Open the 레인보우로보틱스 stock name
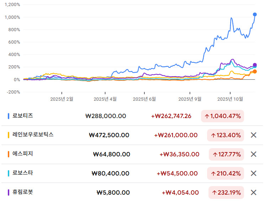 [33, 135]
